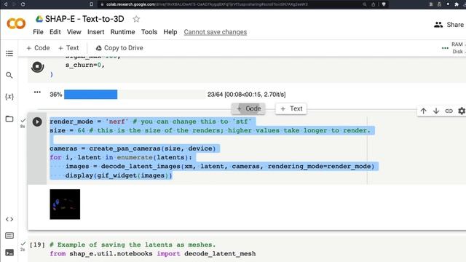Insert code cell via hover + Code
Image resolution: width=466 pixels, height=262 pixels.
pyautogui.click(x=248, y=108)
